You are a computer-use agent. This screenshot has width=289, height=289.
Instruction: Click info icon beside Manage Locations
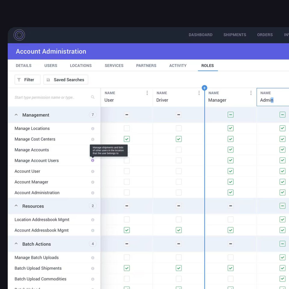point(93,129)
